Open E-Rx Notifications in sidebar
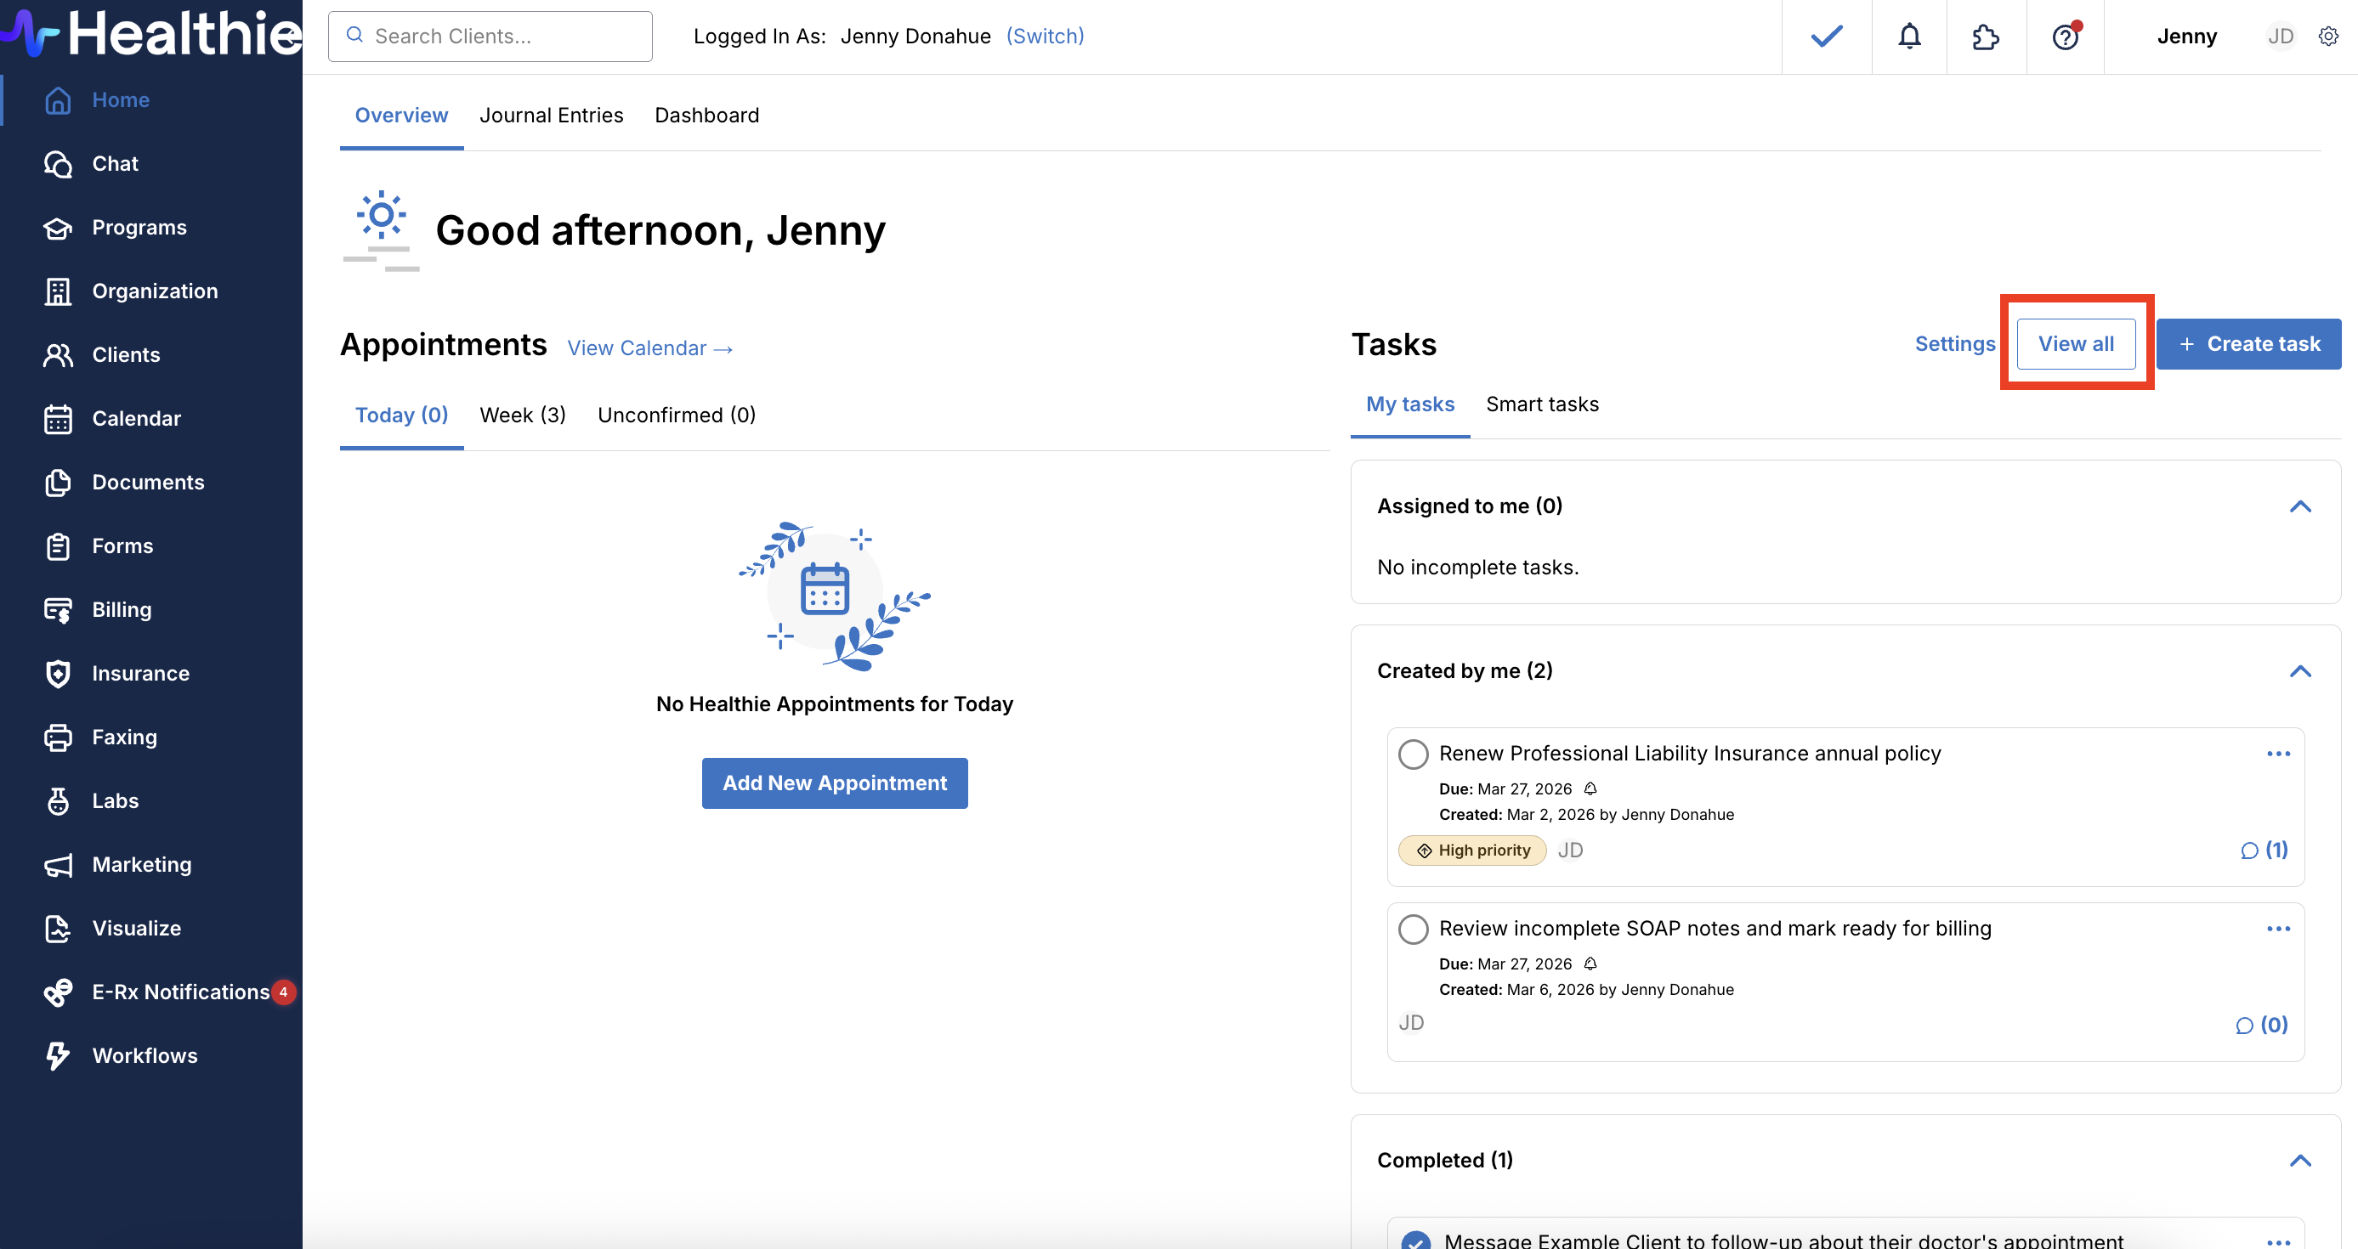The height and width of the screenshot is (1249, 2358). [180, 992]
